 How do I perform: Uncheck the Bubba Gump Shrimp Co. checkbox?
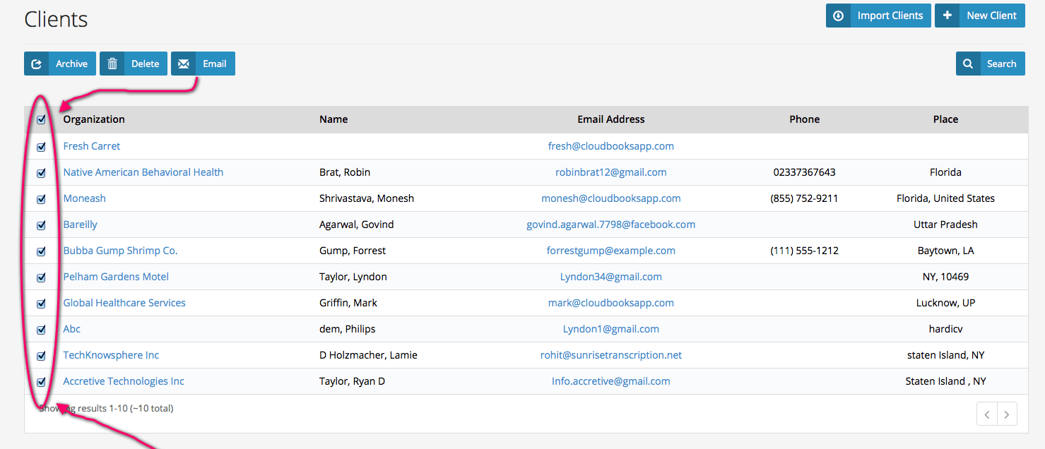[x=41, y=251]
